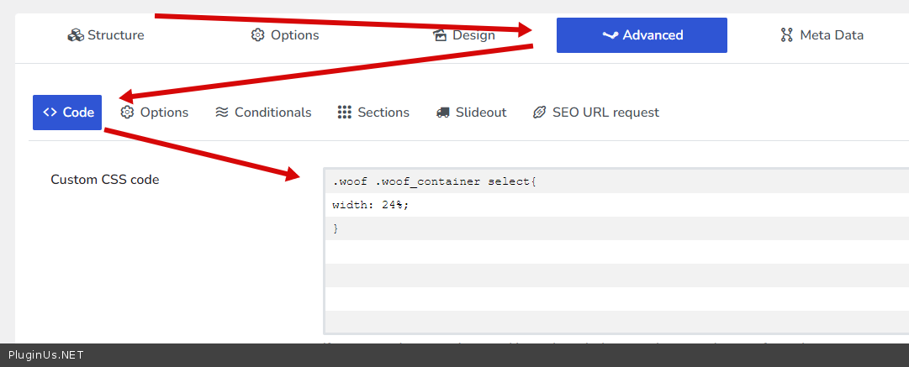Click the SEO URL request icon
Viewport: 909px width, 367px height.
point(540,113)
